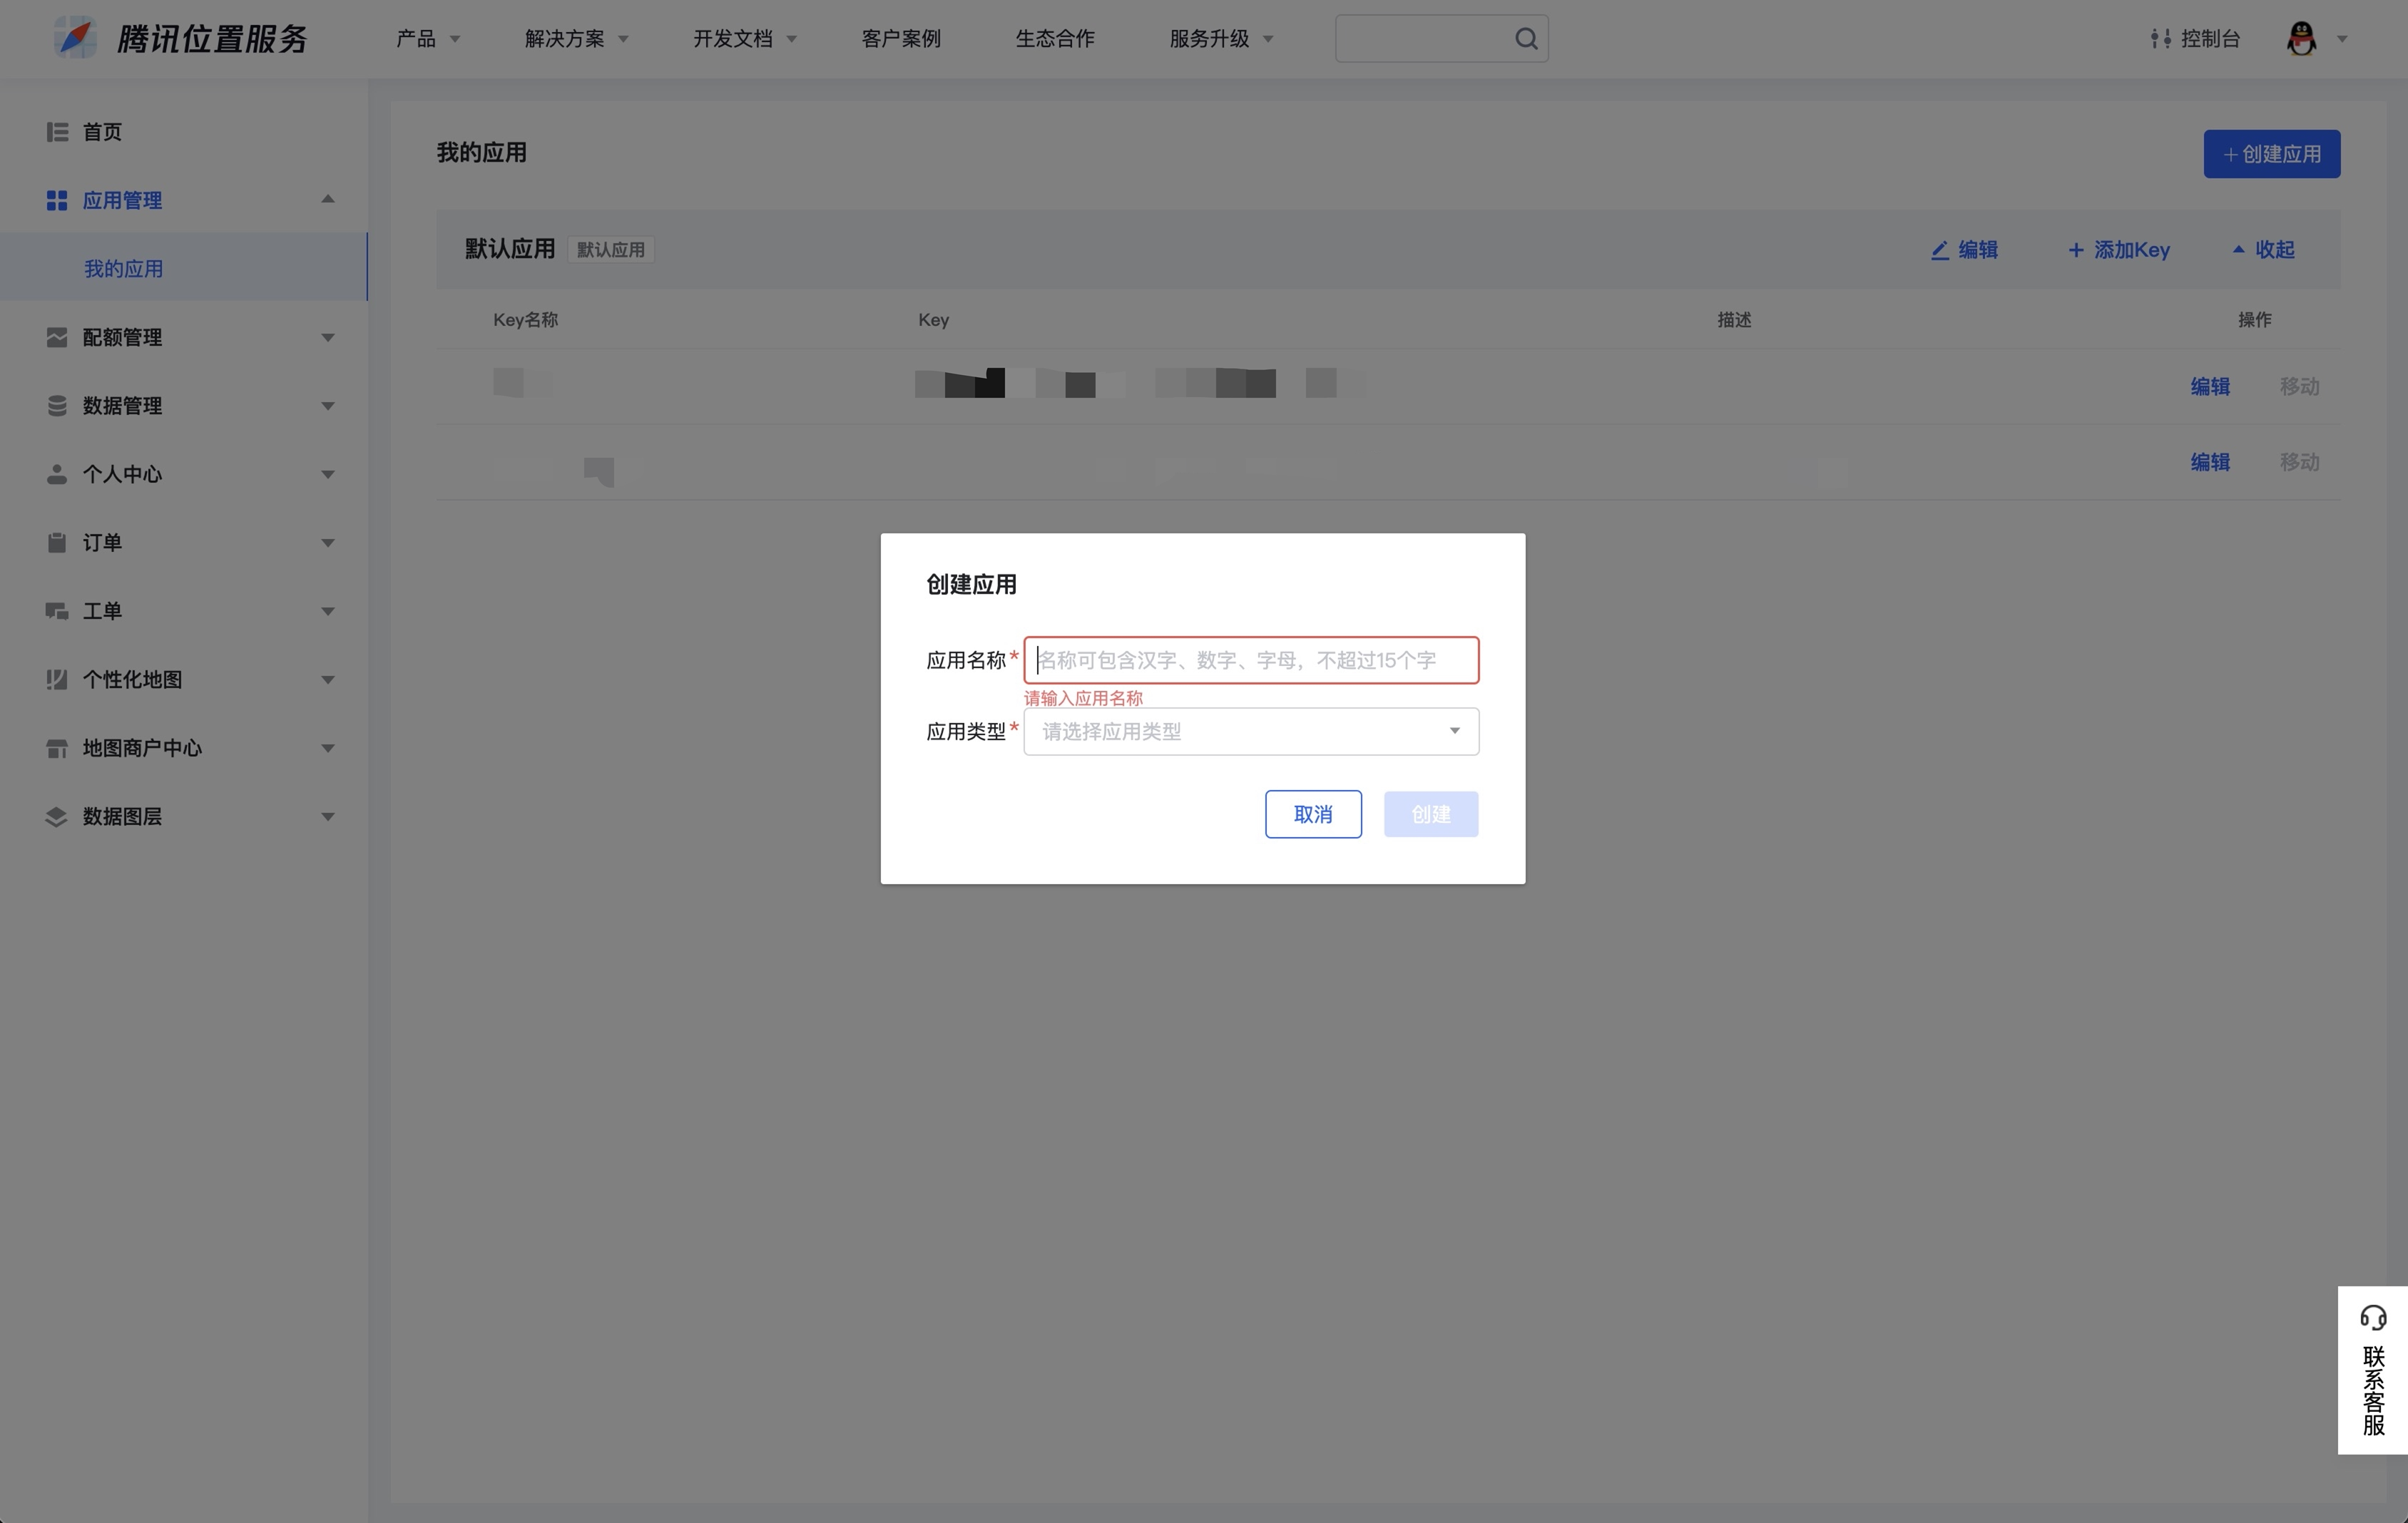This screenshot has height=1523, width=2408.
Task: Open the 开发文档 top menu
Action: coord(744,39)
